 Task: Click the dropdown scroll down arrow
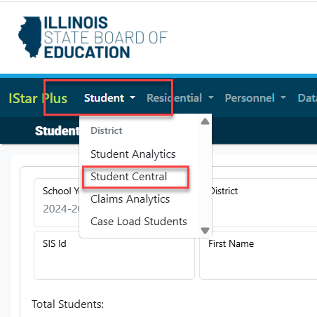coord(205,231)
